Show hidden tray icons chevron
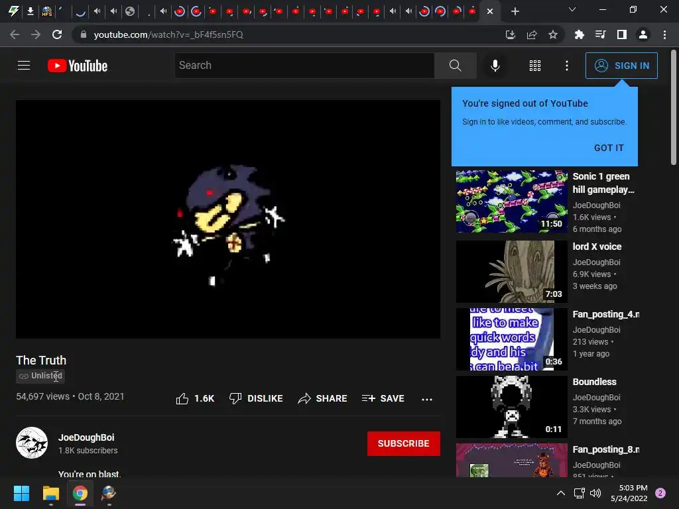Viewport: 679px width, 509px height. tap(560, 493)
